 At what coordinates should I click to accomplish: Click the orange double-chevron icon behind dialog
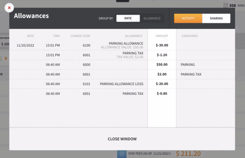tap(6, 58)
